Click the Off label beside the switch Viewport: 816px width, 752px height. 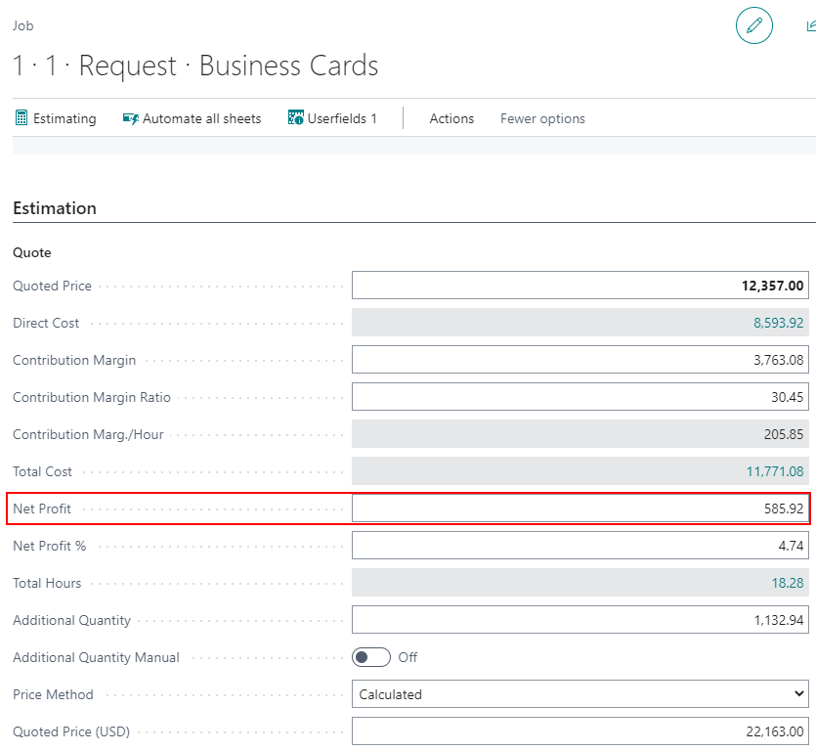[x=408, y=657]
